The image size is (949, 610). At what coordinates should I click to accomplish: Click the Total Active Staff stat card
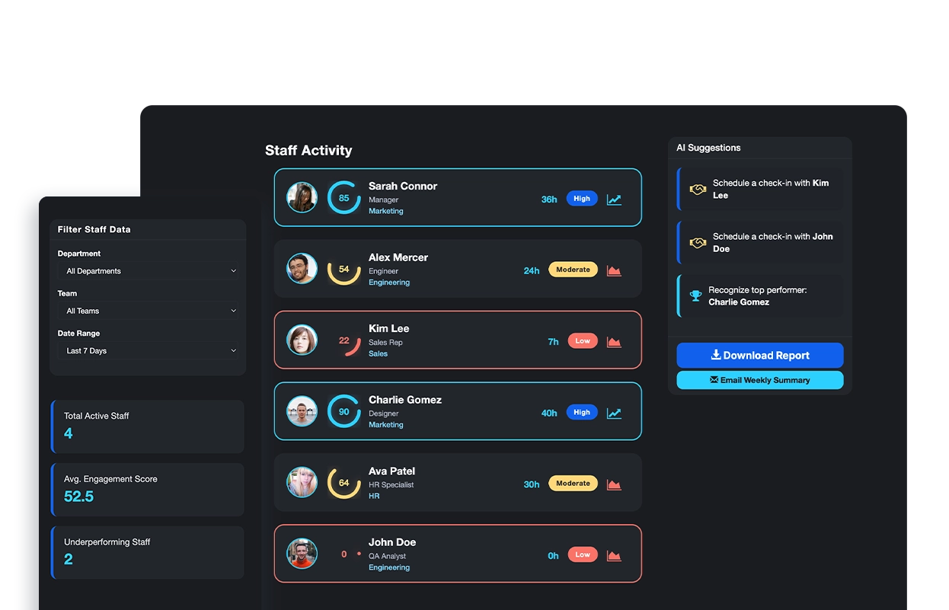(x=148, y=426)
